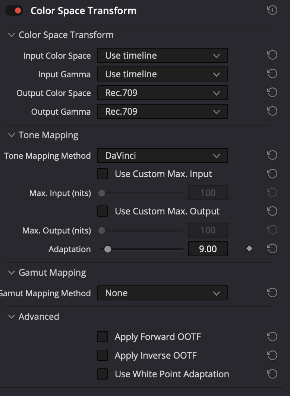
Task: Click the Adaptation slider handle
Action: (108, 249)
